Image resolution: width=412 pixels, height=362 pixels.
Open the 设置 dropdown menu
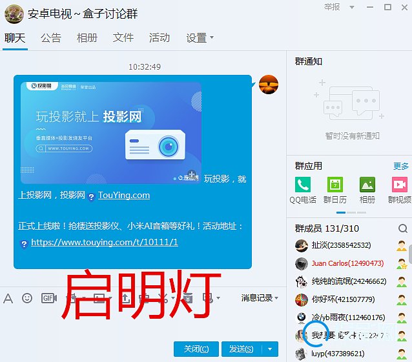point(200,38)
